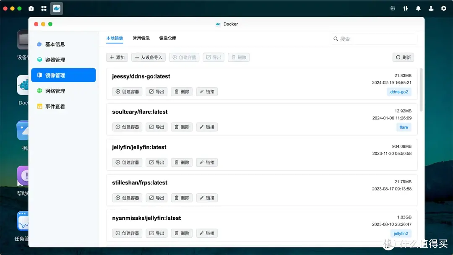This screenshot has height=255, width=453.
Task: Click the 从设备导入 button
Action: tap(148, 57)
